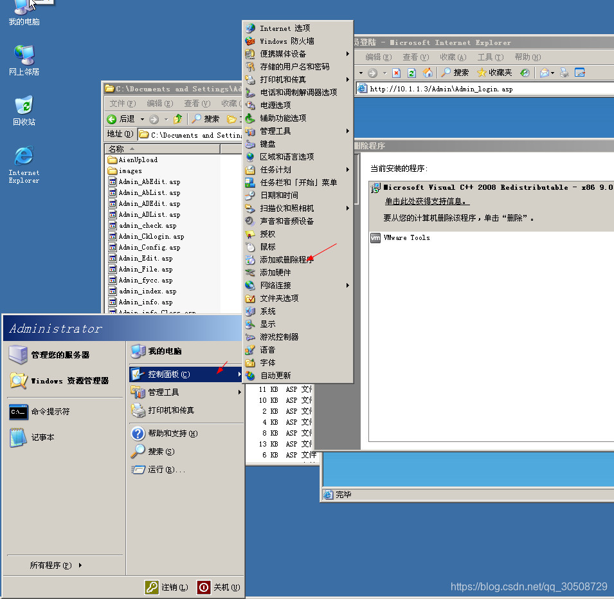Expand 网络连接 submenu
Viewport: 614px width, 599px height.
[298, 285]
